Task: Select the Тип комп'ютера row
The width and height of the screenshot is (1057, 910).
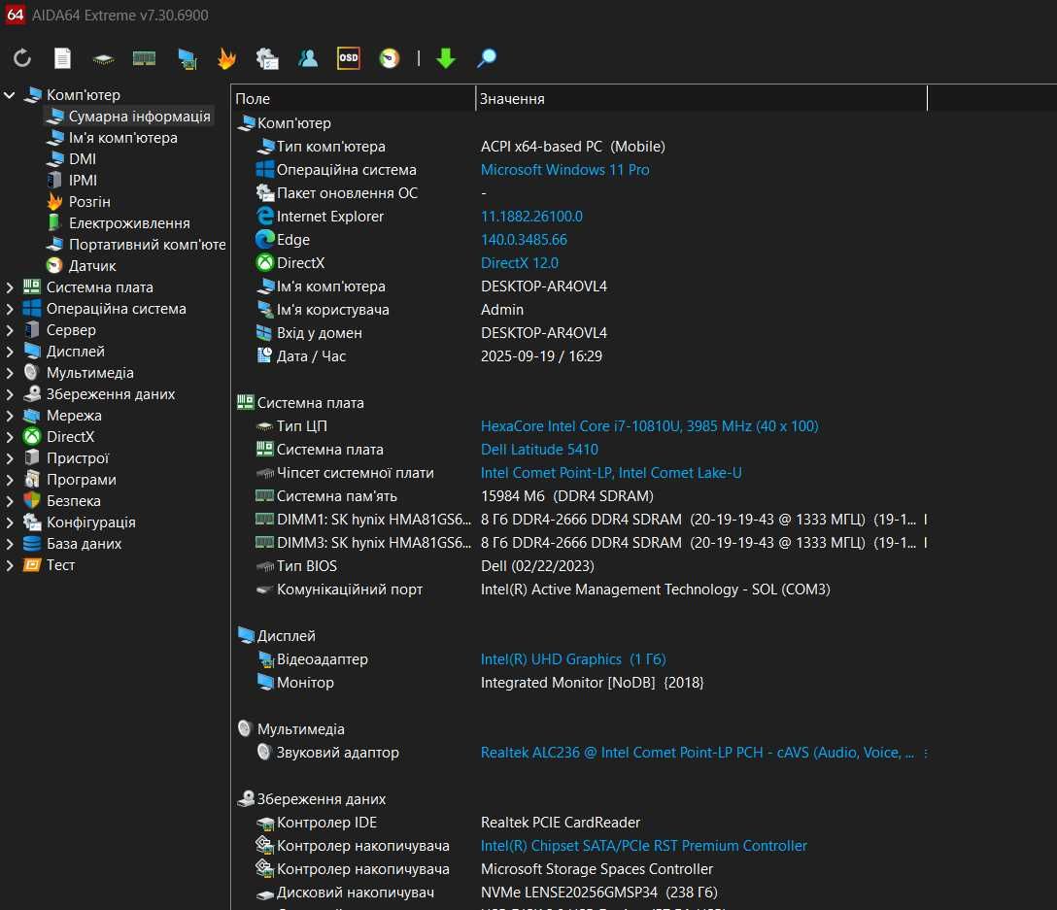Action: click(x=580, y=147)
